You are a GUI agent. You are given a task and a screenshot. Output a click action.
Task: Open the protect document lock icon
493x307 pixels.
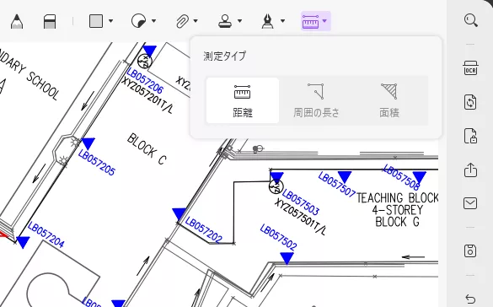[470, 136]
